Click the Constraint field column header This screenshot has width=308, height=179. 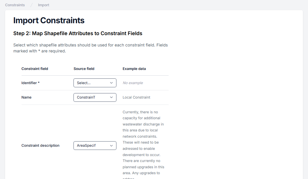[x=35, y=69]
